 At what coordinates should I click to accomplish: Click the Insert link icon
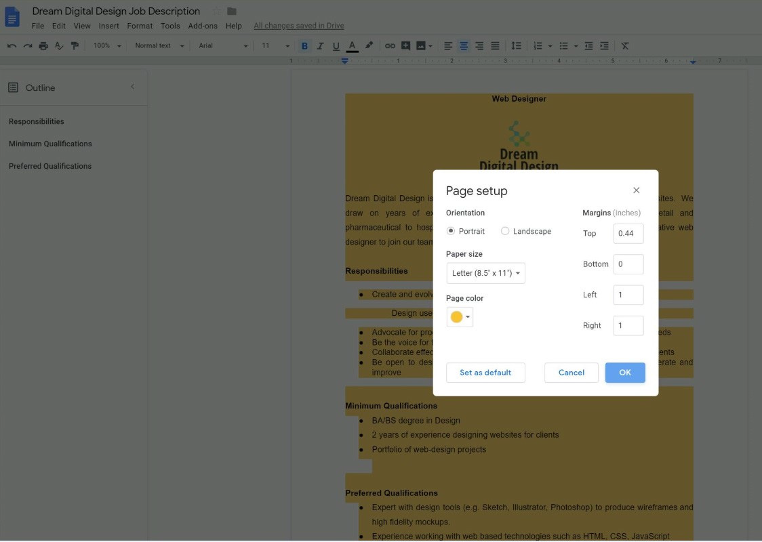[x=390, y=45]
